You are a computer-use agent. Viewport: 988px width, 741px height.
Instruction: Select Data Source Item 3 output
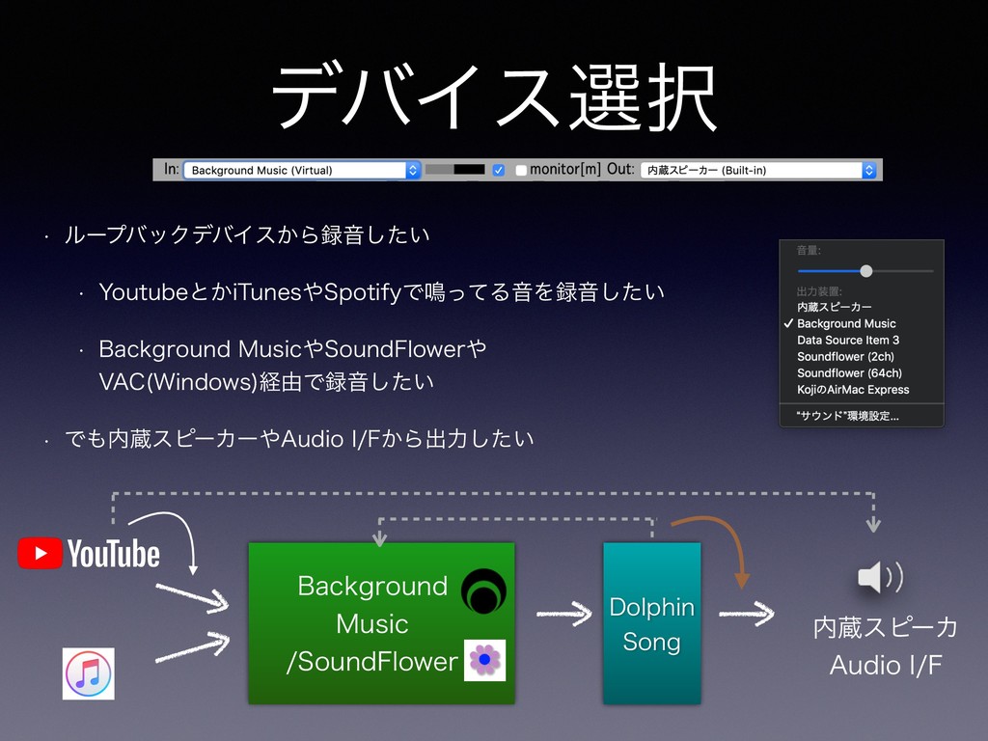point(848,340)
